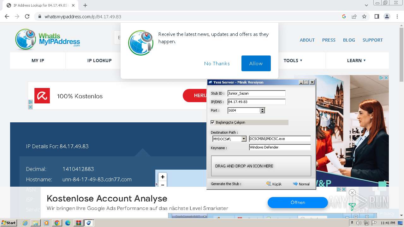The image size is (404, 227).
Task: Bookmark this page with the star icon
Action: pyautogui.click(x=364, y=16)
